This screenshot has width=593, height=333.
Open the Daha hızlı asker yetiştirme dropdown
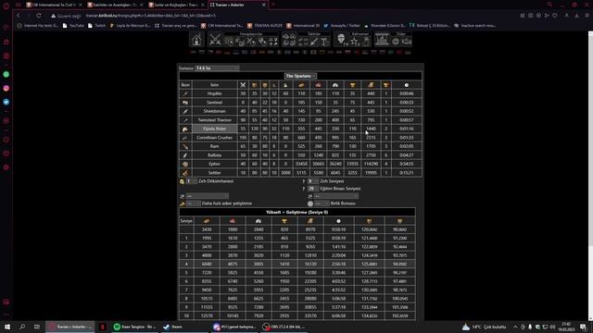pos(194,203)
